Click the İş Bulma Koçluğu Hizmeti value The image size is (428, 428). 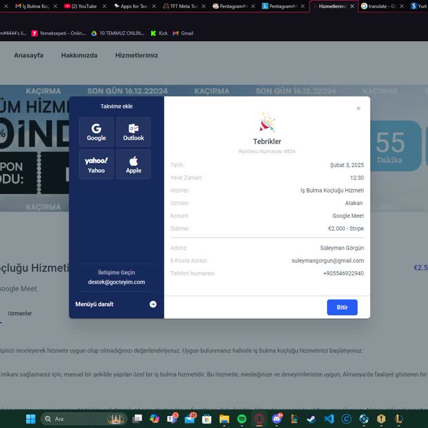click(x=332, y=190)
